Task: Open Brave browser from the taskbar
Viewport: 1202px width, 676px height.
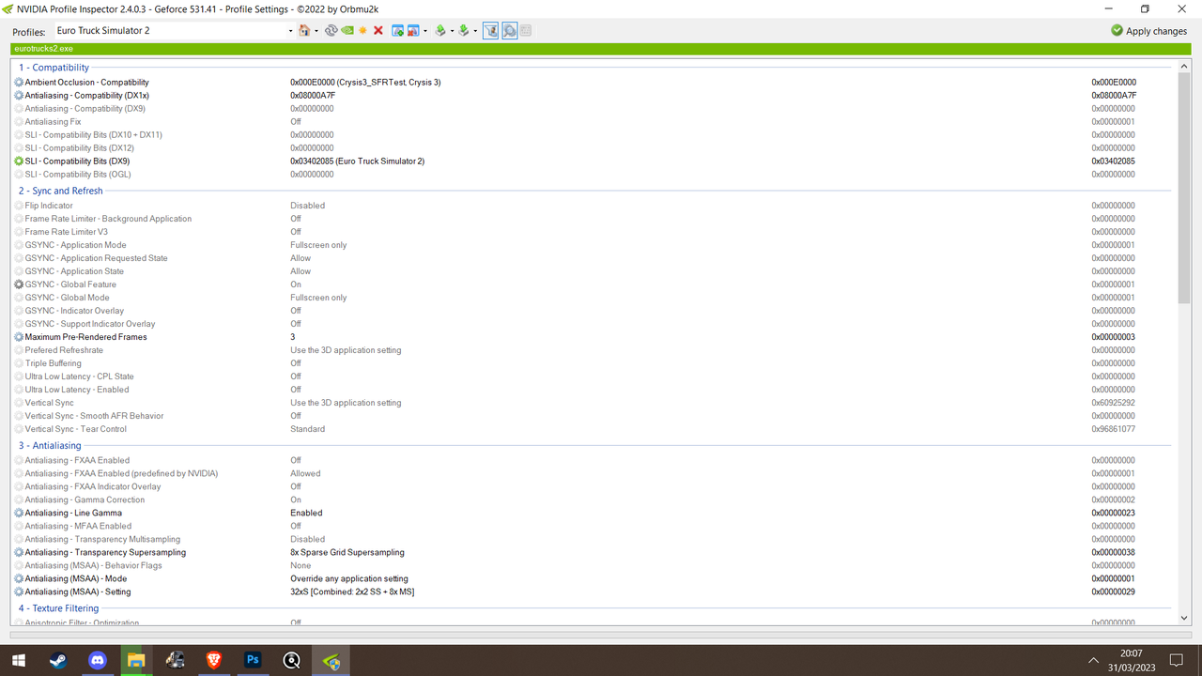Action: tap(214, 660)
